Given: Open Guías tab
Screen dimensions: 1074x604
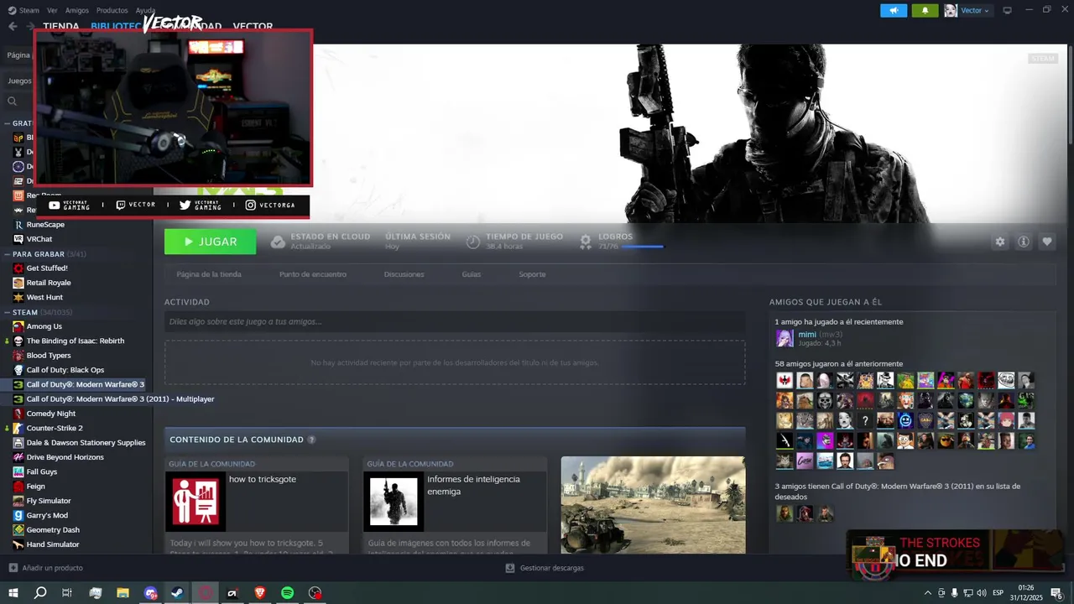Looking at the screenshot, I should click(x=471, y=274).
